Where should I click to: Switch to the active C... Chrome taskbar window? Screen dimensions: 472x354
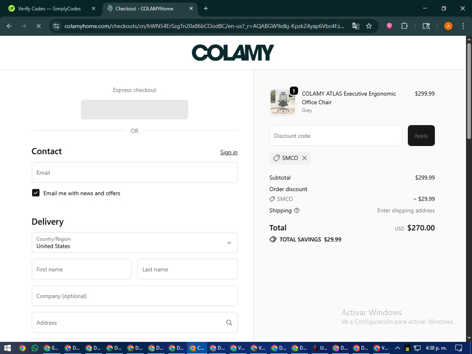click(197, 348)
